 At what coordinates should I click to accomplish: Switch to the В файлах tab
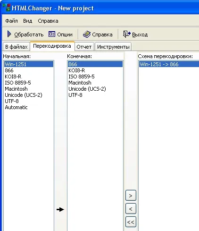point(17,47)
